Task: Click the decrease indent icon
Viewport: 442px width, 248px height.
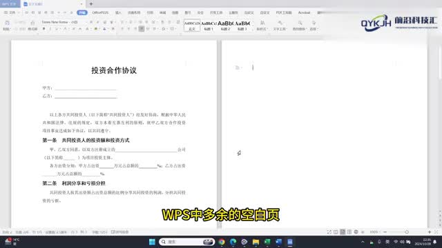Action: [x=140, y=22]
